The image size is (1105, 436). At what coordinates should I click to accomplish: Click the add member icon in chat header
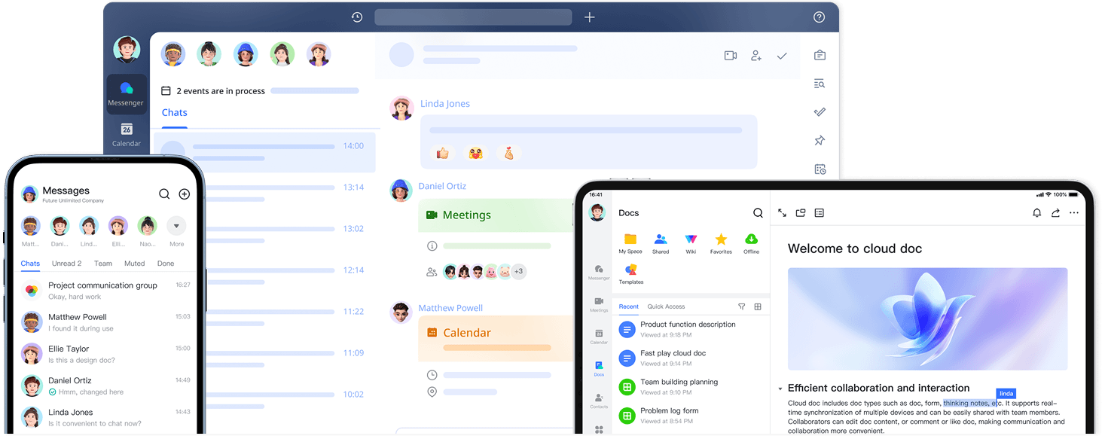[755, 56]
